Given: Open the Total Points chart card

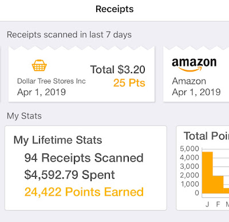Looking at the screenshot, I should 203,168.
